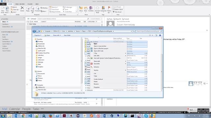Click Reply icon in reading pane

pos(109,19)
